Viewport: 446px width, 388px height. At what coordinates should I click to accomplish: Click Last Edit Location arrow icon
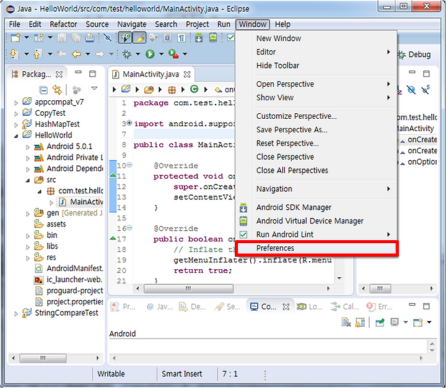[61, 54]
